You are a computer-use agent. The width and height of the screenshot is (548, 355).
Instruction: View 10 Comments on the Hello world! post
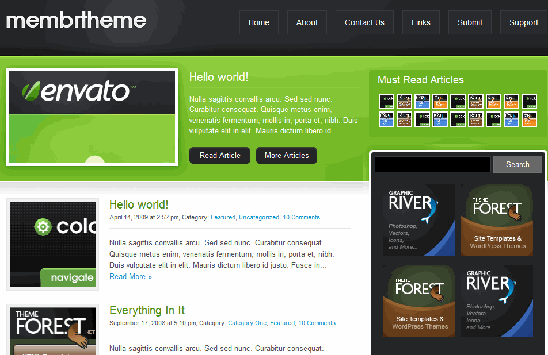pyautogui.click(x=301, y=217)
